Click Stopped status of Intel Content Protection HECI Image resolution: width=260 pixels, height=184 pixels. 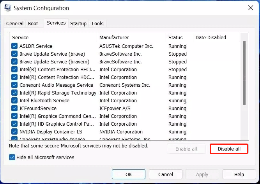click(177, 69)
